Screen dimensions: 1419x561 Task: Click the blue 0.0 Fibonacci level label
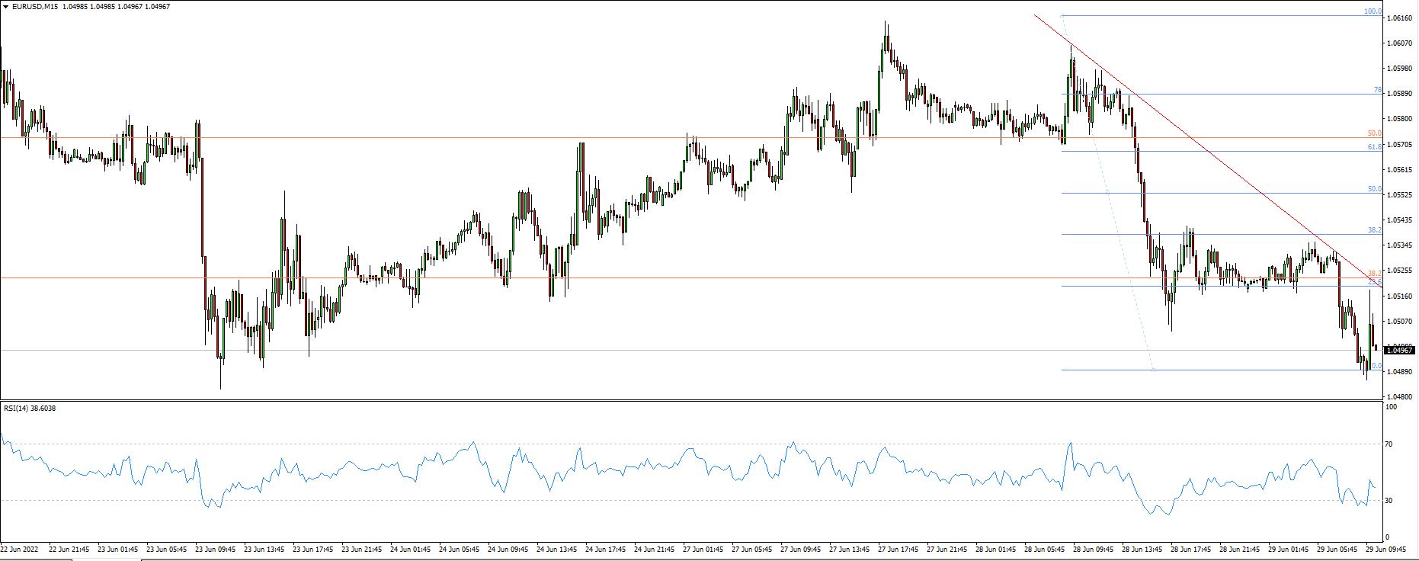coord(1376,366)
